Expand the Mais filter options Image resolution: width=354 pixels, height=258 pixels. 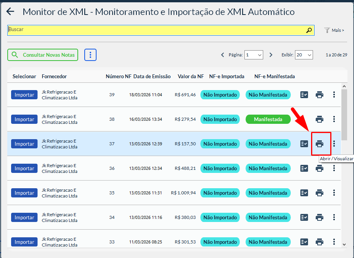(x=334, y=30)
